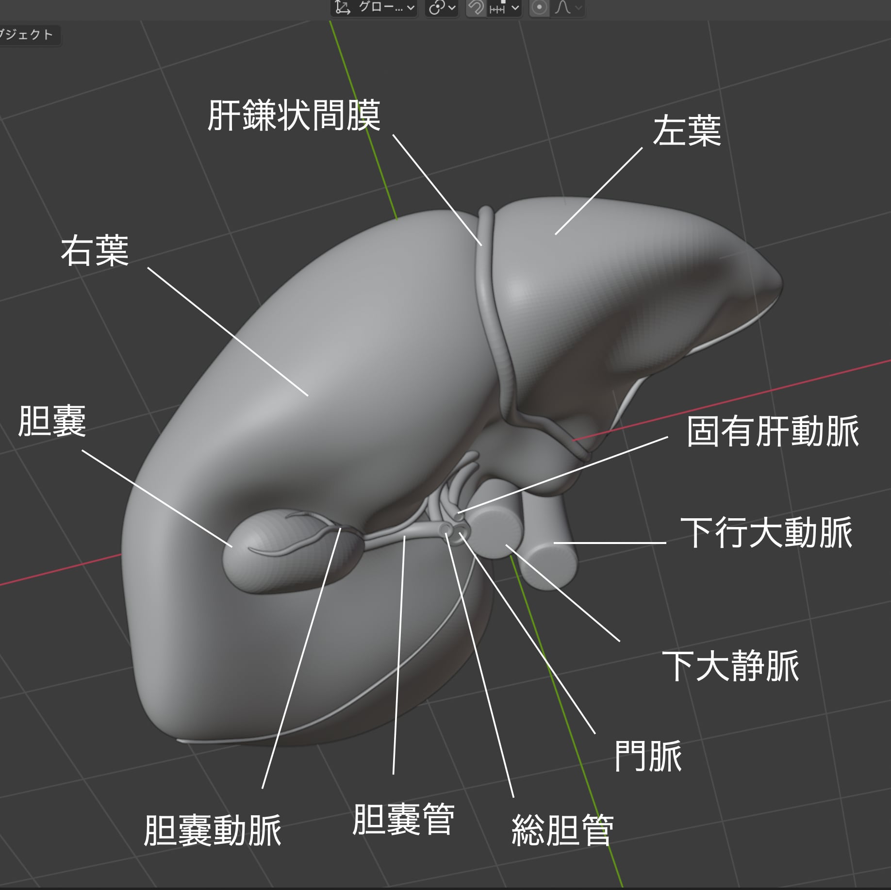Open the proportional editing falloff curve dropdown
Image resolution: width=891 pixels, height=890 pixels.
tap(568, 8)
